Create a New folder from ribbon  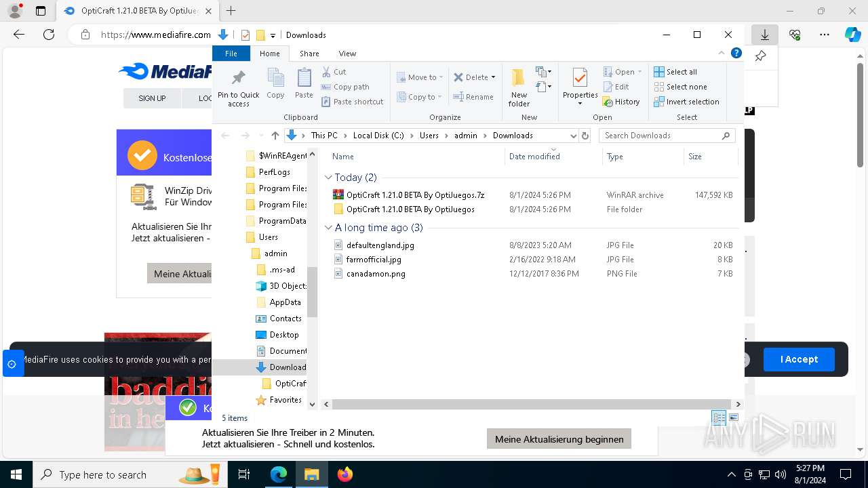pos(519,87)
